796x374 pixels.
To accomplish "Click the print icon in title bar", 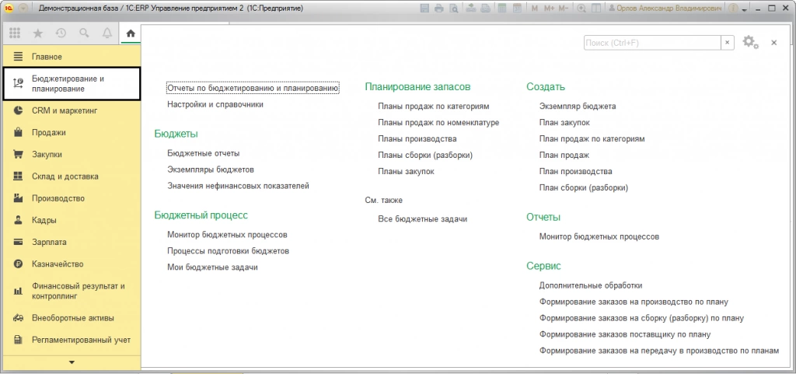I will [438, 9].
